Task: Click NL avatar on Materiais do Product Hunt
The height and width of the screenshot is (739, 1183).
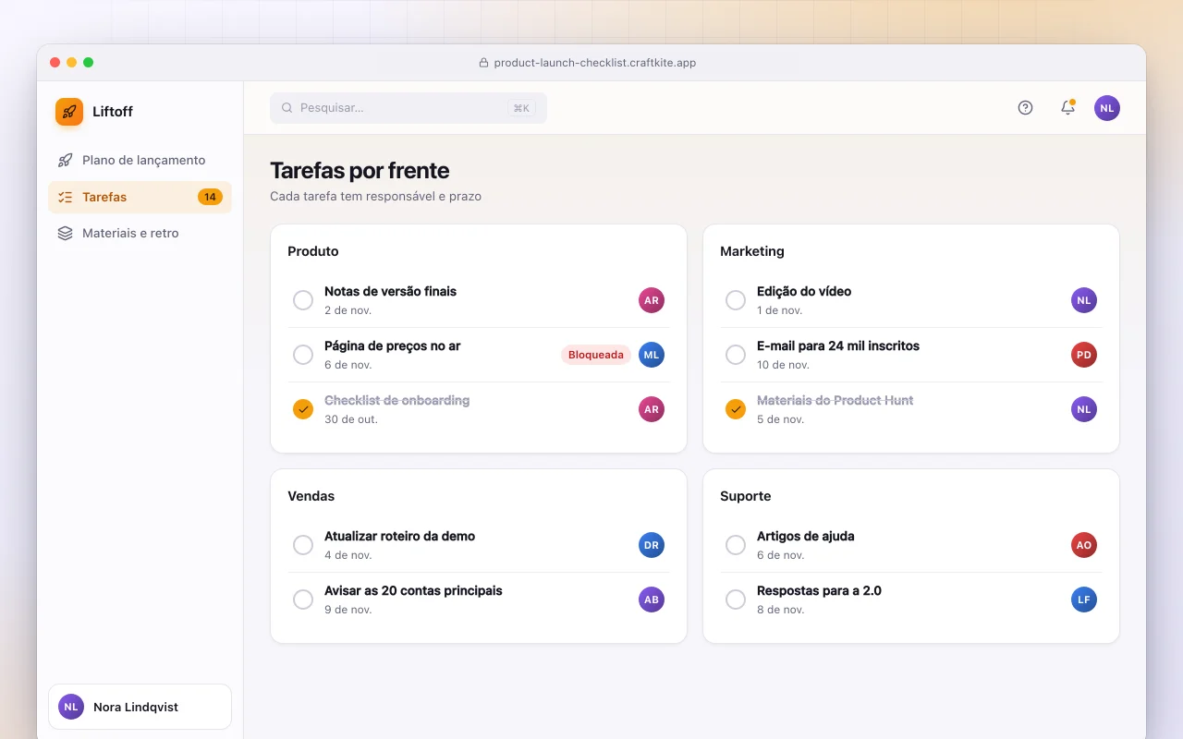Action: point(1084,409)
